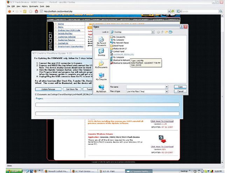Select My Network icon in places bar
The image size is (231, 173).
[x=101, y=89]
